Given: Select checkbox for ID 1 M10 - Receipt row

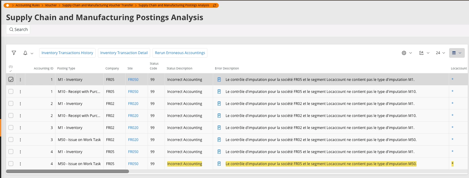Looking at the screenshot, I should 11,92.
